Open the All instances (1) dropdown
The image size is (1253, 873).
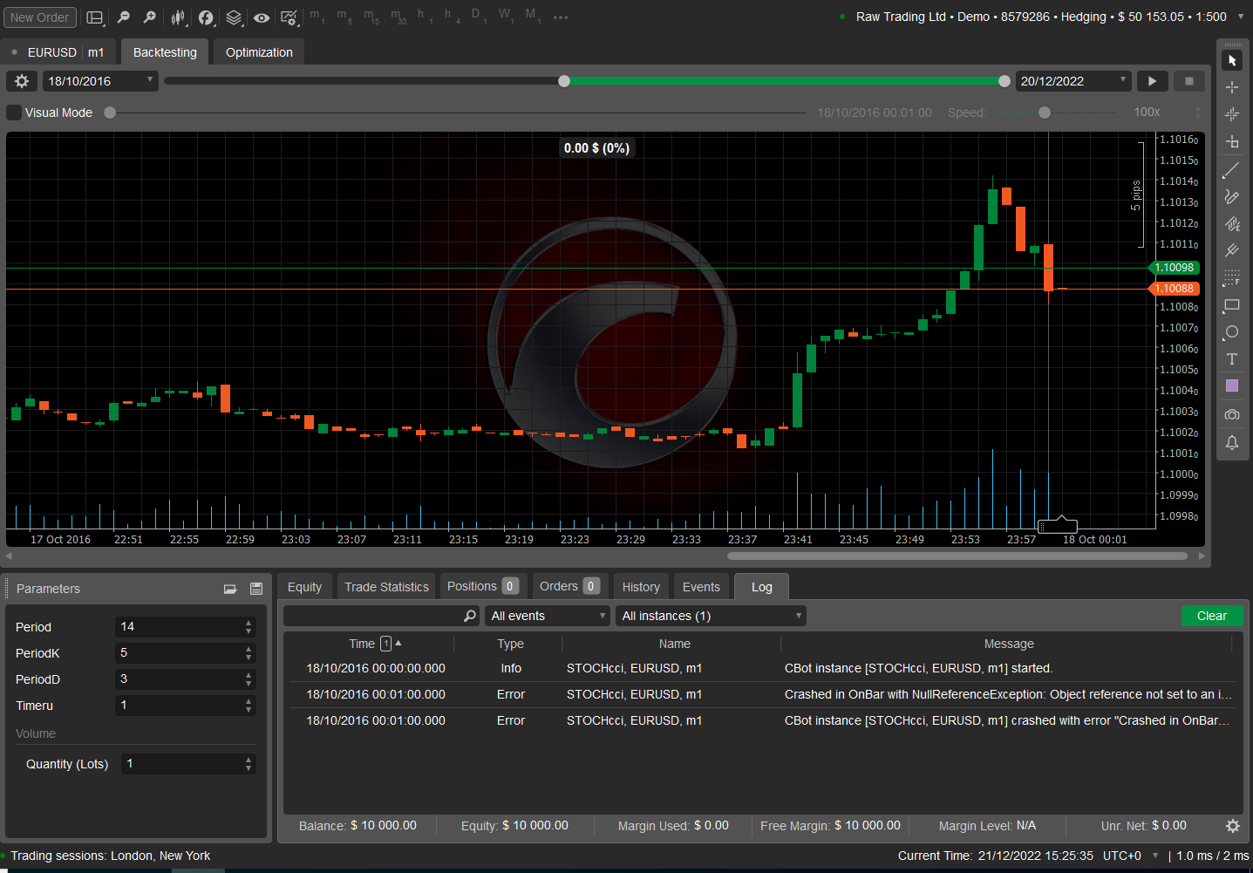click(x=711, y=616)
